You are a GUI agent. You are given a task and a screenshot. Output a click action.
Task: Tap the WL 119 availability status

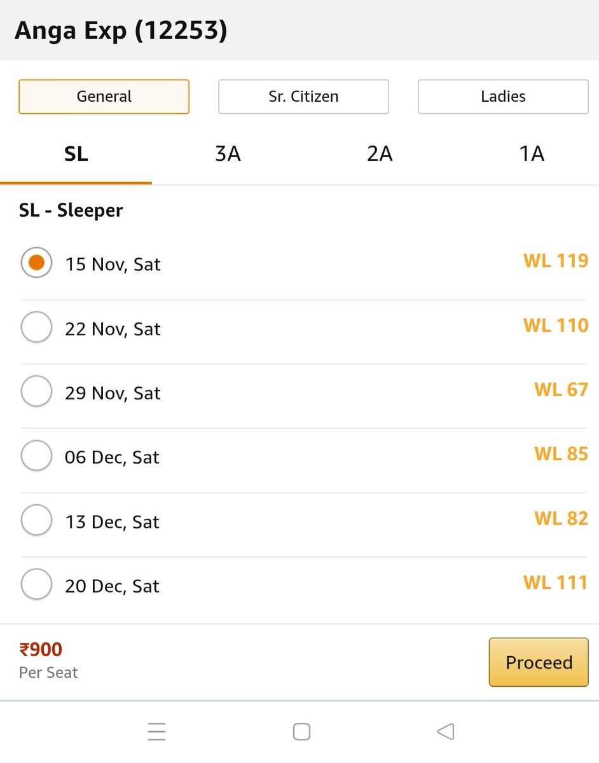[556, 261]
